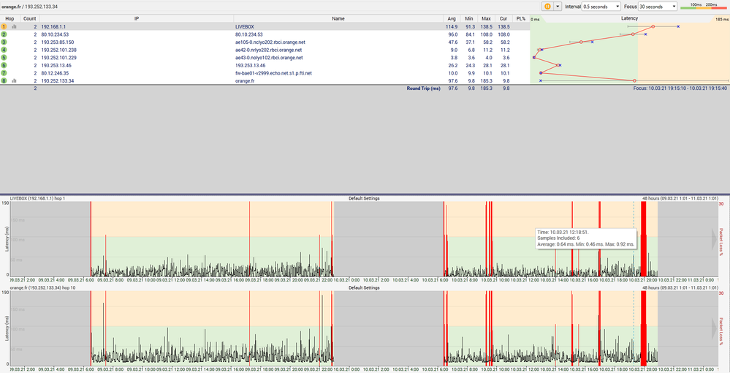
Task: Click the 0 ms scale label in latency header
Action: (535, 20)
